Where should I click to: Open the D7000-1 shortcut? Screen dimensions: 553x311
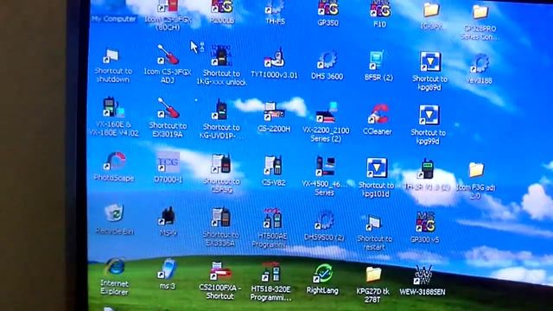coord(168,168)
